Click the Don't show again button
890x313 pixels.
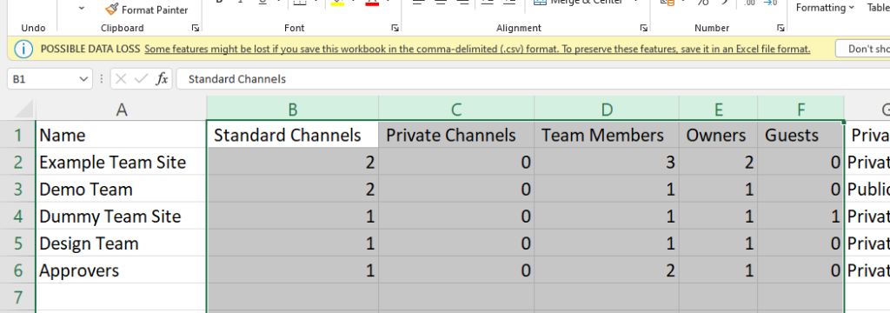click(863, 49)
